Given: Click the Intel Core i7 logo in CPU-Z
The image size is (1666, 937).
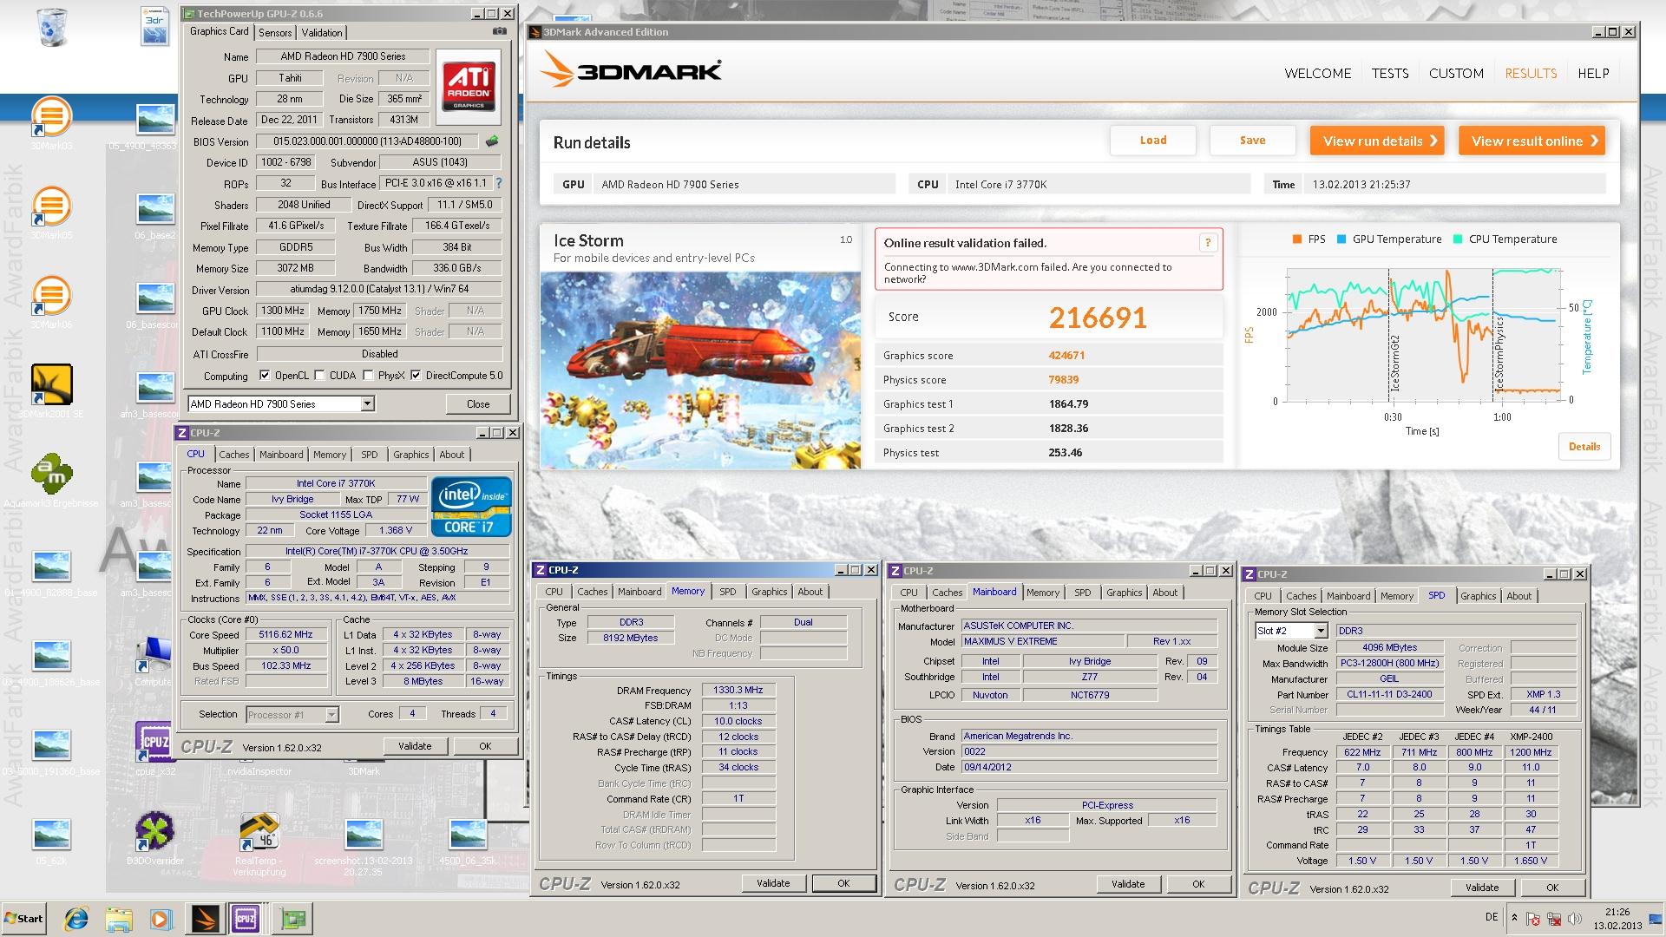Looking at the screenshot, I should point(471,506).
